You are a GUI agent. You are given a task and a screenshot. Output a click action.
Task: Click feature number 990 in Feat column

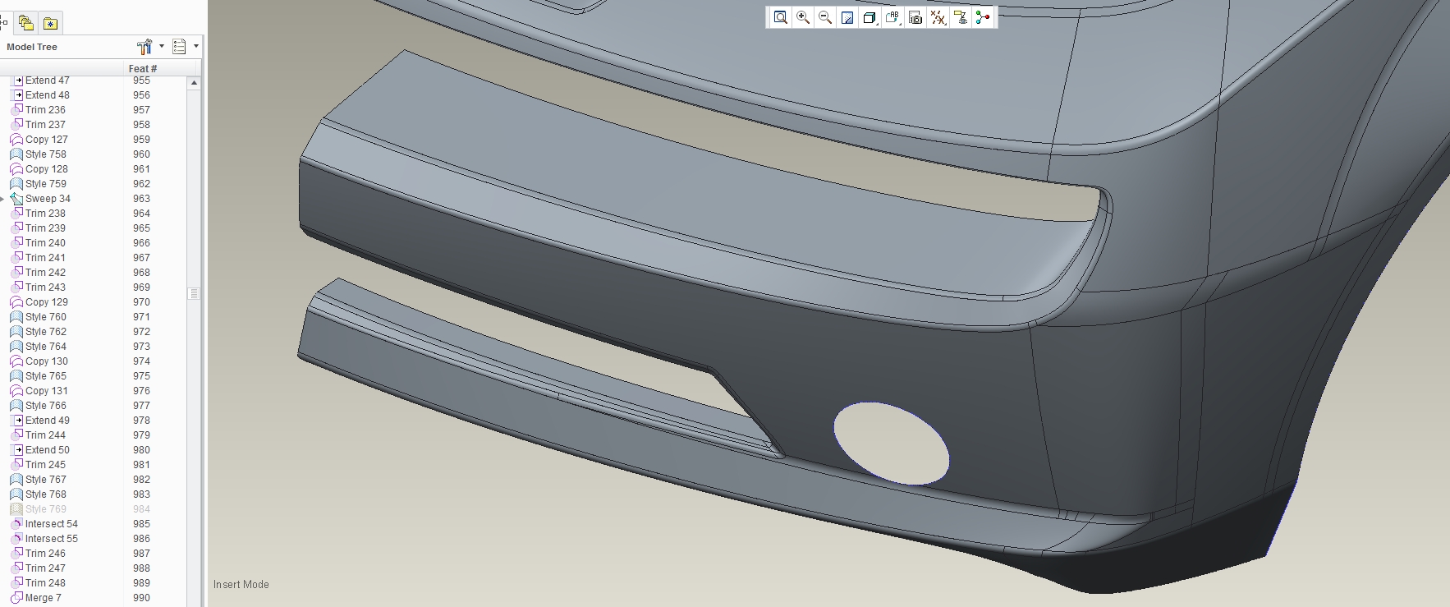[x=142, y=598]
